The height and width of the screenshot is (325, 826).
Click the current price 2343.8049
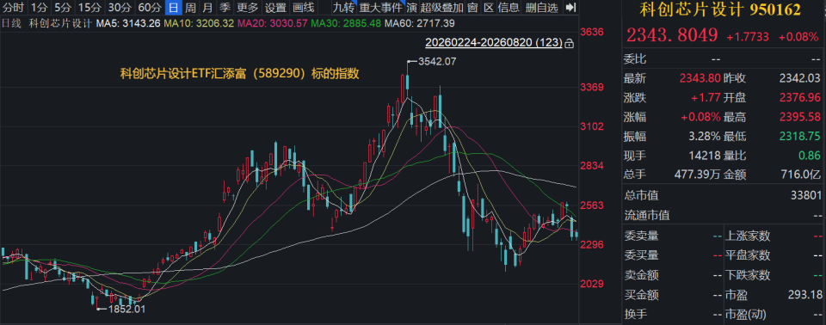pyautogui.click(x=672, y=35)
